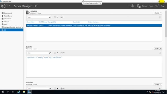Open the Action Center notification icon
Viewport: 167px width, 94px height.
[x=164, y=92]
